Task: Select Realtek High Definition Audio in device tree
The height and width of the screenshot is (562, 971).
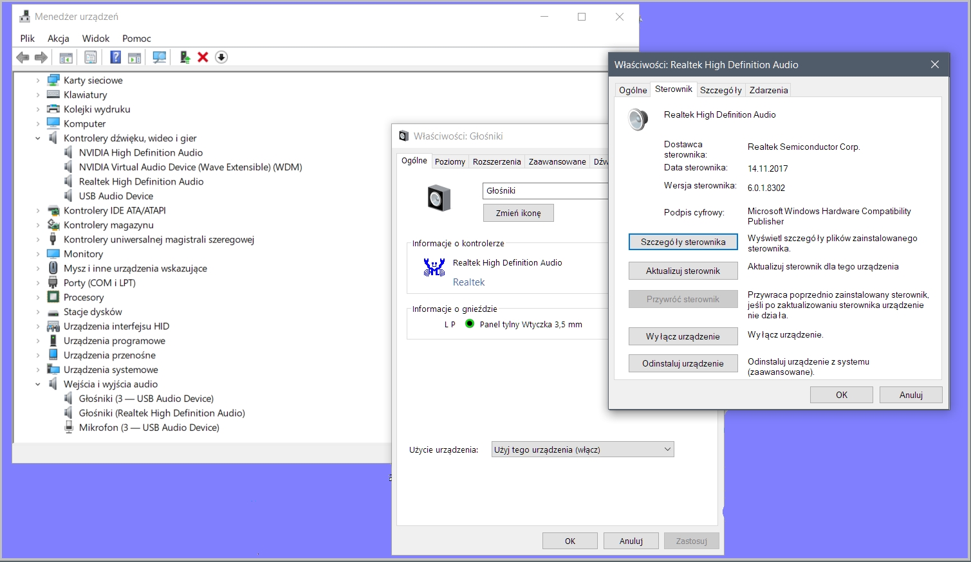Action: click(x=141, y=181)
